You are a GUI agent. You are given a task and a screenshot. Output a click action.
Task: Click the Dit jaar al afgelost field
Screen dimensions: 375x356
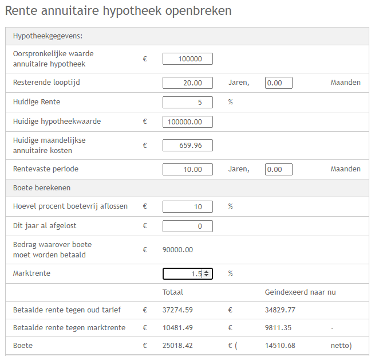(188, 226)
